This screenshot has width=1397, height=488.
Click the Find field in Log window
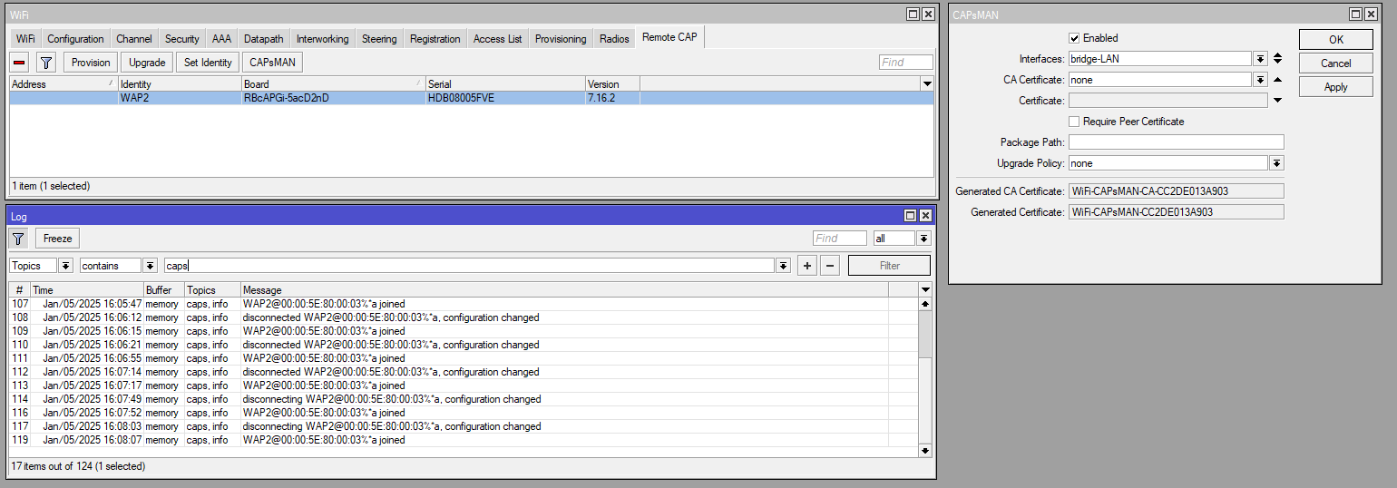(840, 239)
